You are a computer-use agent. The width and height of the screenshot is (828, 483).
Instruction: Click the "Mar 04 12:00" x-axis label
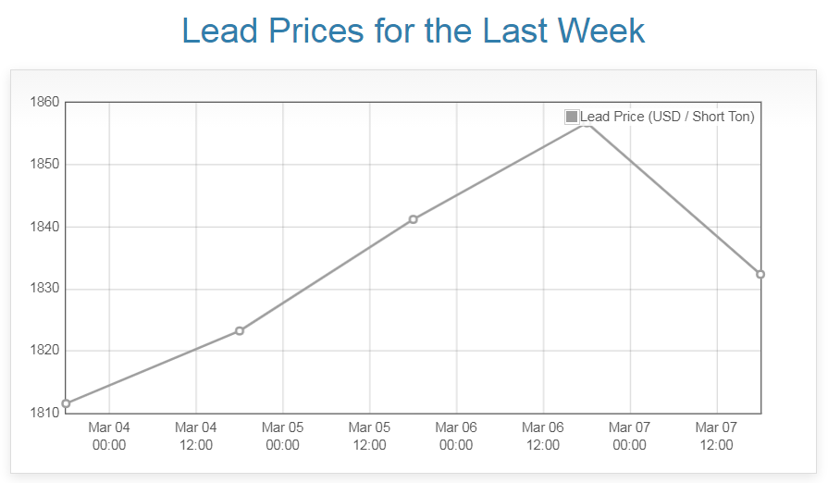point(196,436)
